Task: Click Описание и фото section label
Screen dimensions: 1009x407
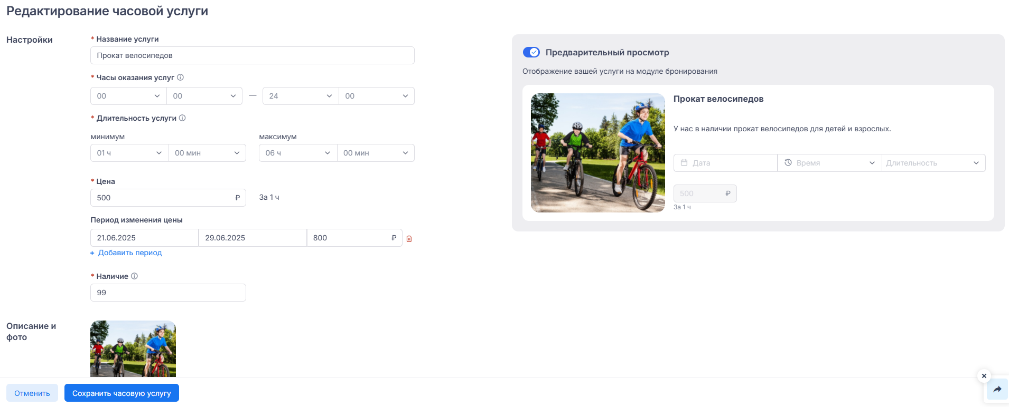Action: [31, 332]
